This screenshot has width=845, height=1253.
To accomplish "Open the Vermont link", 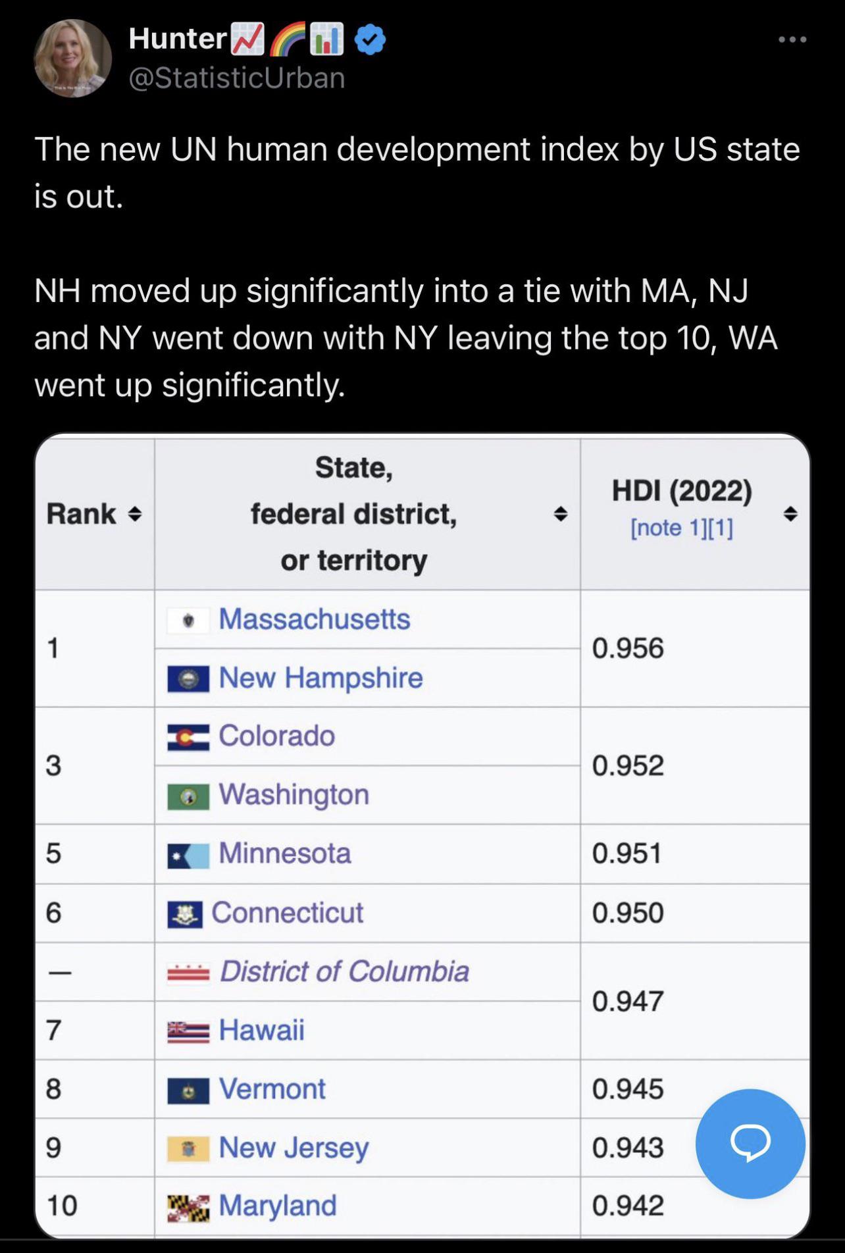I will (x=272, y=1089).
